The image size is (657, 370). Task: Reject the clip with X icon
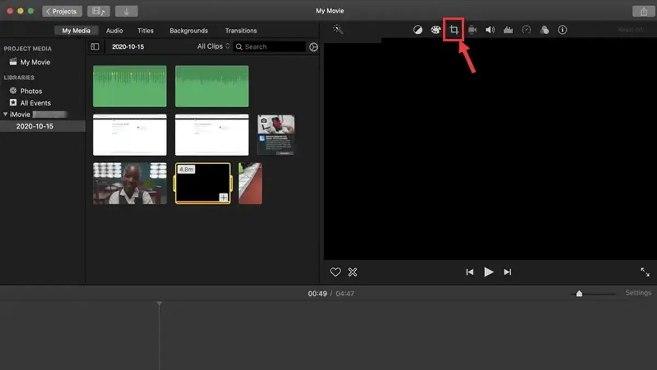click(x=353, y=272)
